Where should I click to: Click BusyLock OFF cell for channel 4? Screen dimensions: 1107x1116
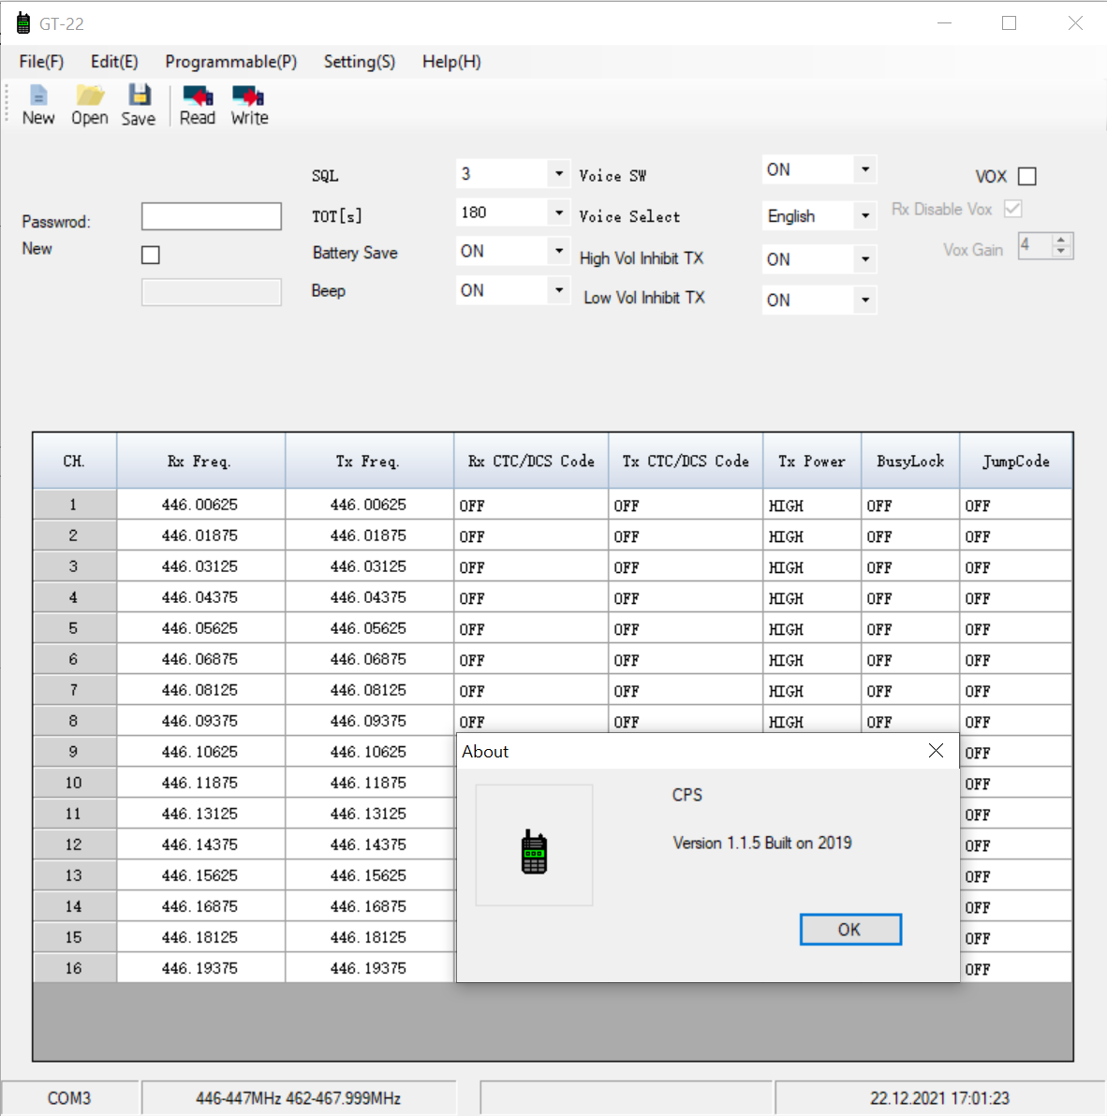pyautogui.click(x=910, y=597)
